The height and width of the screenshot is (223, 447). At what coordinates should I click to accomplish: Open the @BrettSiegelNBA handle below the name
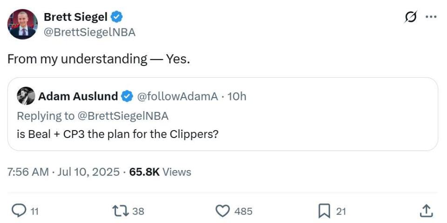pos(89,32)
